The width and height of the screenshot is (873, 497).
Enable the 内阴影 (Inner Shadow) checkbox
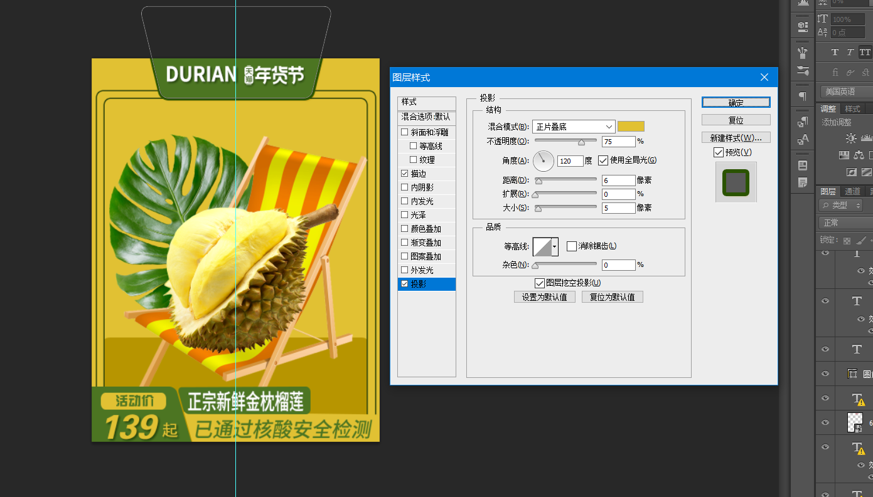coord(405,187)
